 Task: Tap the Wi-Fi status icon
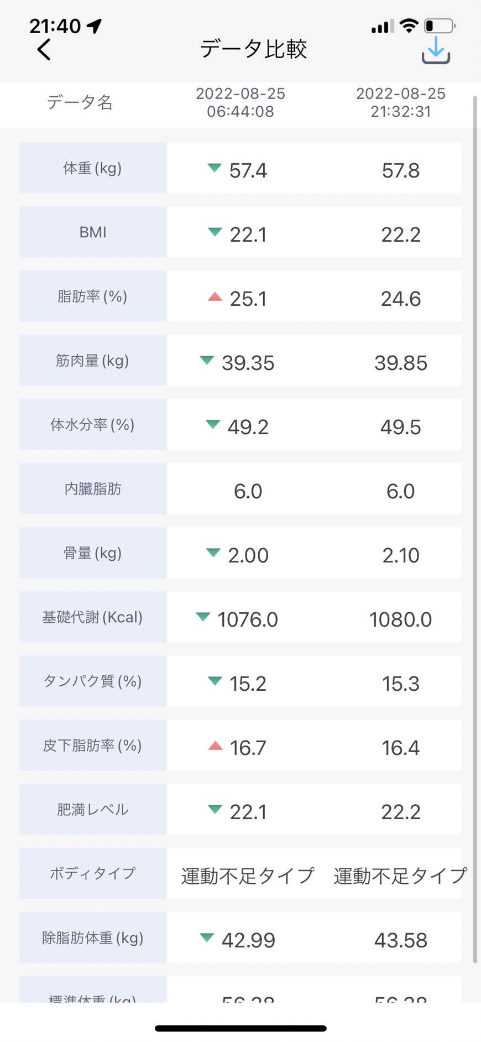click(x=409, y=25)
